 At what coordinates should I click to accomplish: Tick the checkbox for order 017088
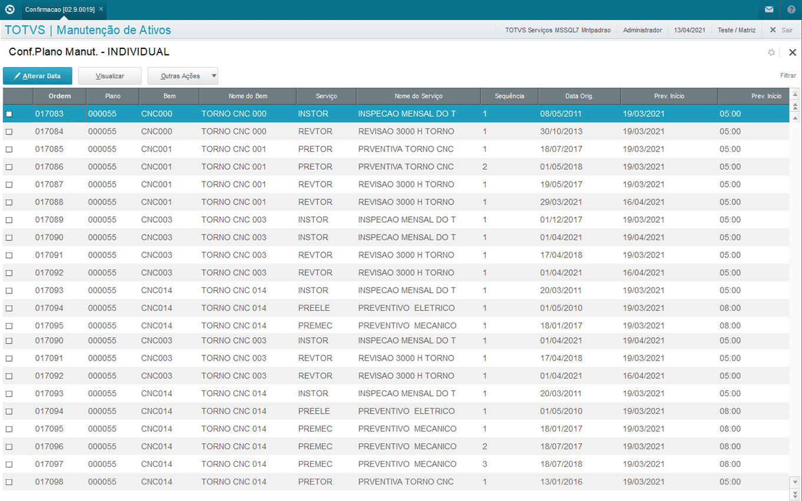[x=9, y=202]
